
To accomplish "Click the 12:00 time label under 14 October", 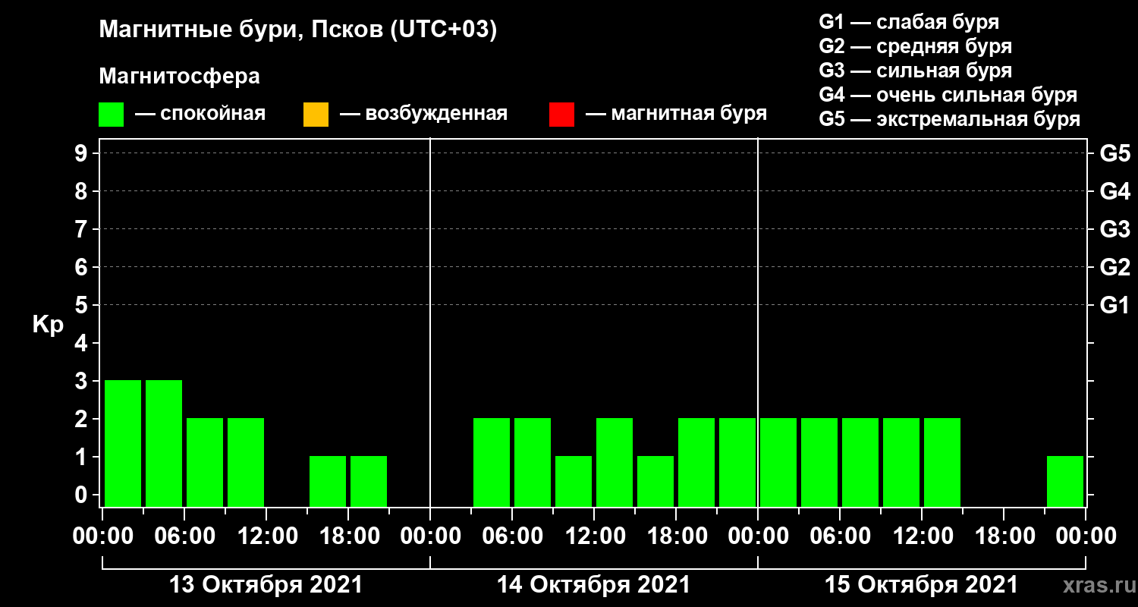I will click(x=594, y=536).
